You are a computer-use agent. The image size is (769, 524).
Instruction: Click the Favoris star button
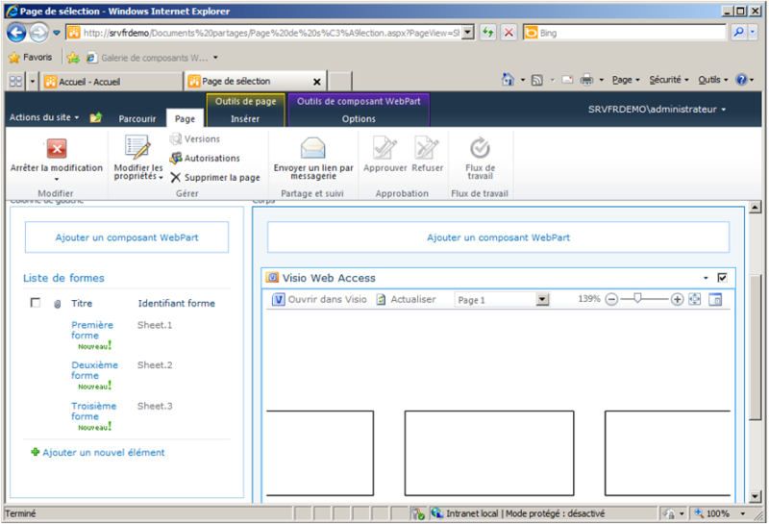click(x=31, y=58)
